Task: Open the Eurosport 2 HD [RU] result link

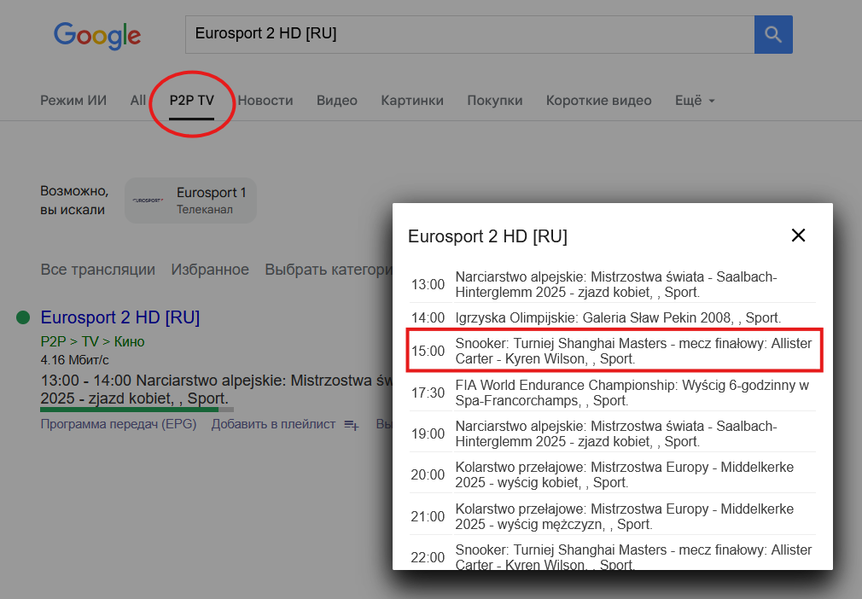Action: pyautogui.click(x=119, y=317)
